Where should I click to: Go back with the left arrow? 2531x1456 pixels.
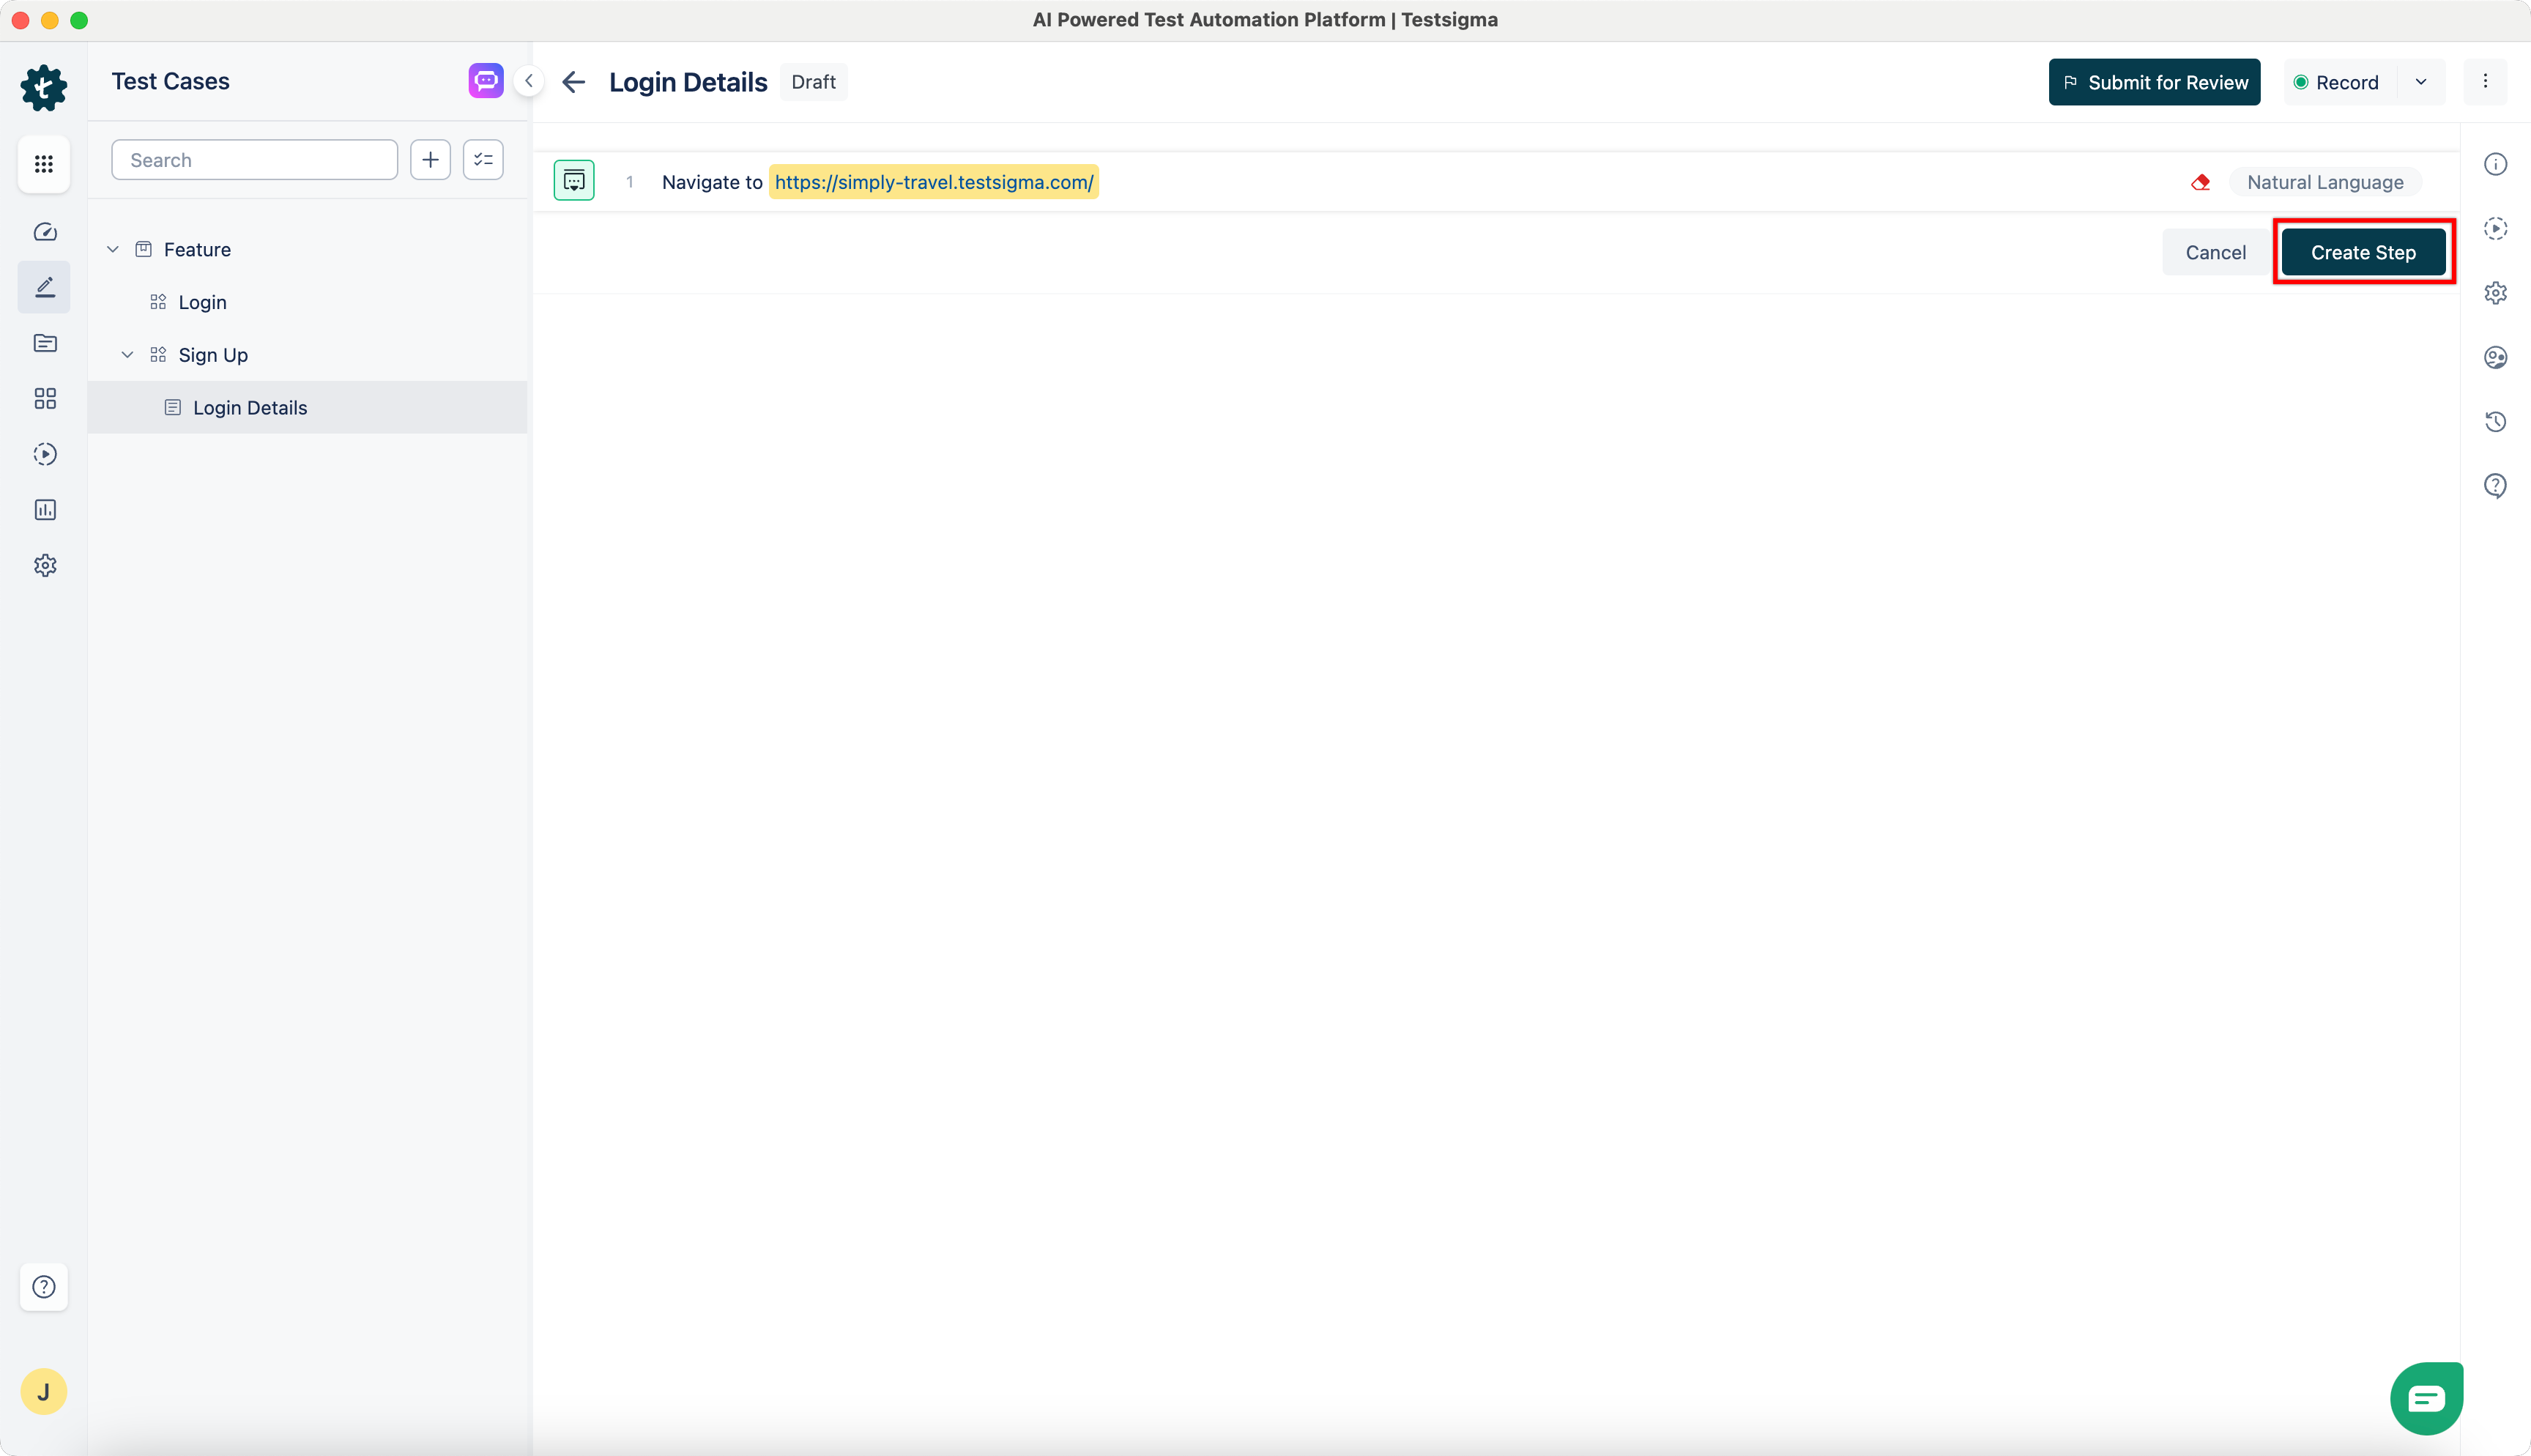573,82
